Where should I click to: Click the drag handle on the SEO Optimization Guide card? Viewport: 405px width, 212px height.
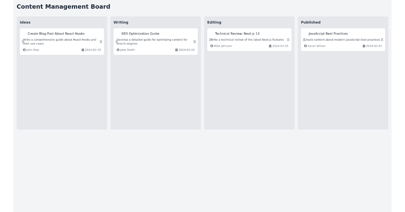coord(194,42)
